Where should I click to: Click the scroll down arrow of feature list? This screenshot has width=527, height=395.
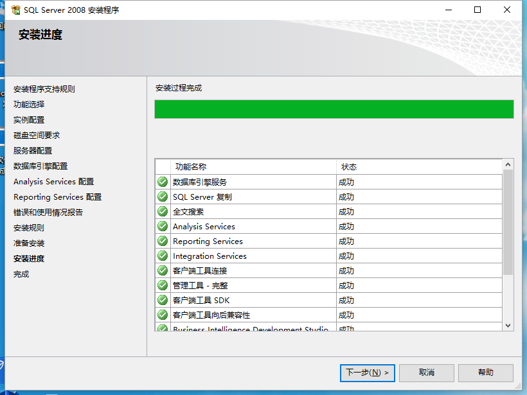(508, 326)
